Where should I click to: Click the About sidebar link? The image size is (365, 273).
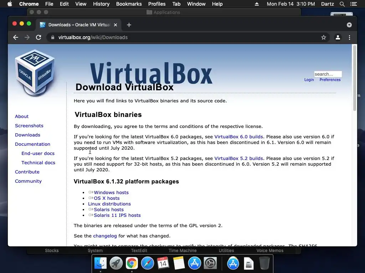pos(22,116)
